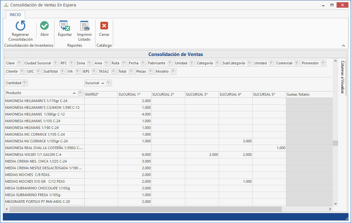Click the green Abrir checkmark icon

tap(45, 26)
